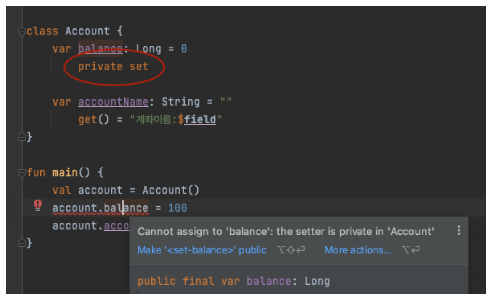Click the accountName property name
Image resolution: width=495 pixels, height=303 pixels.
coord(113,102)
